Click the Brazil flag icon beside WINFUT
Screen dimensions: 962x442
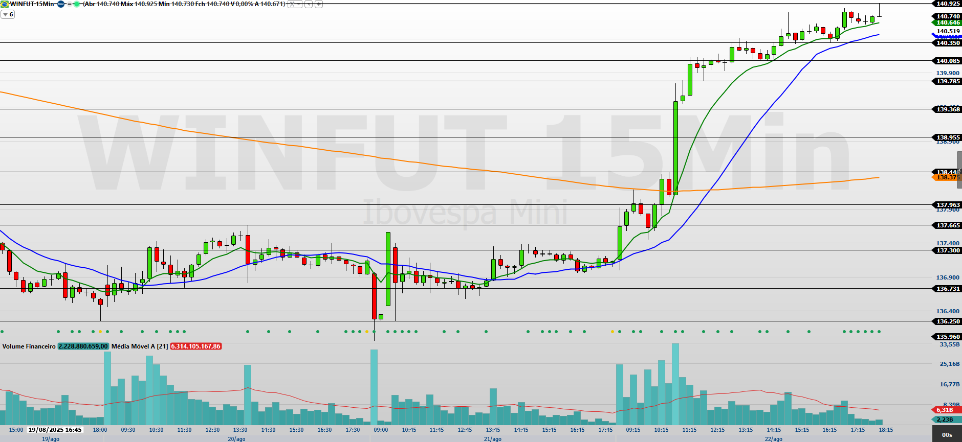click(x=5, y=4)
